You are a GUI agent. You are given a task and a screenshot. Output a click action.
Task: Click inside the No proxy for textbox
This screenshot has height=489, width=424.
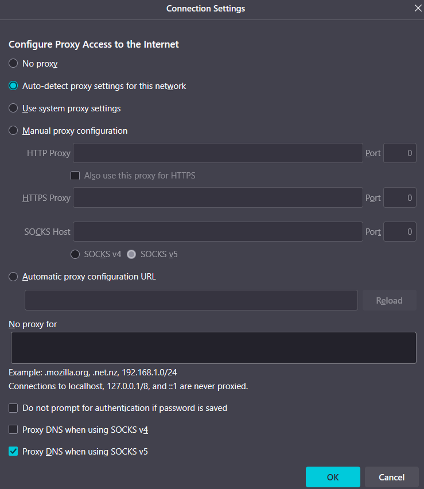pyautogui.click(x=213, y=347)
